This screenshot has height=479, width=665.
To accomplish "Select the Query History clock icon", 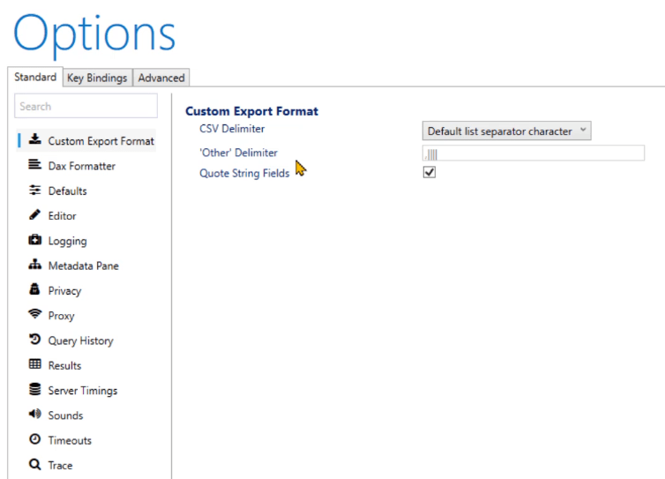I will coord(34,339).
